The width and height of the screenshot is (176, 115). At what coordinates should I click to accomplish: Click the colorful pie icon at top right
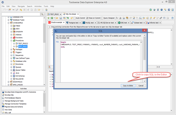tap(151, 10)
